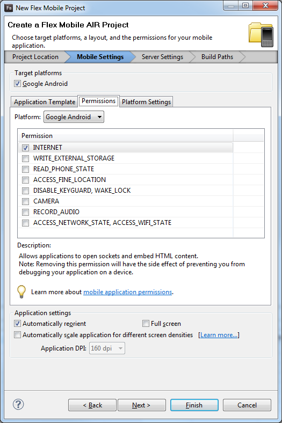Click the Back button
Image resolution: width=282 pixels, height=423 pixels.
coord(92,405)
